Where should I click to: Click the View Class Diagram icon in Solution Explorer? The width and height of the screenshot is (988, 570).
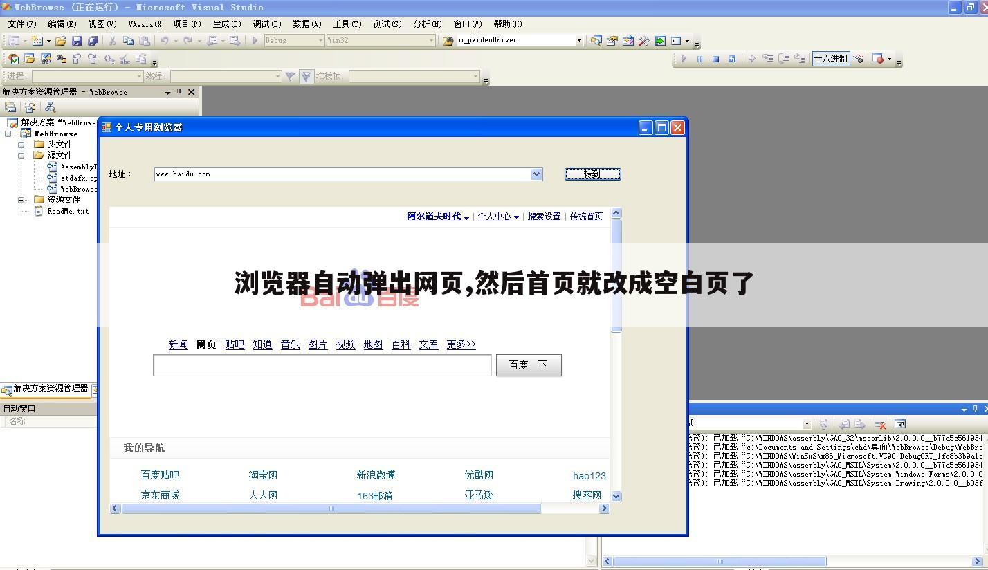(x=50, y=107)
